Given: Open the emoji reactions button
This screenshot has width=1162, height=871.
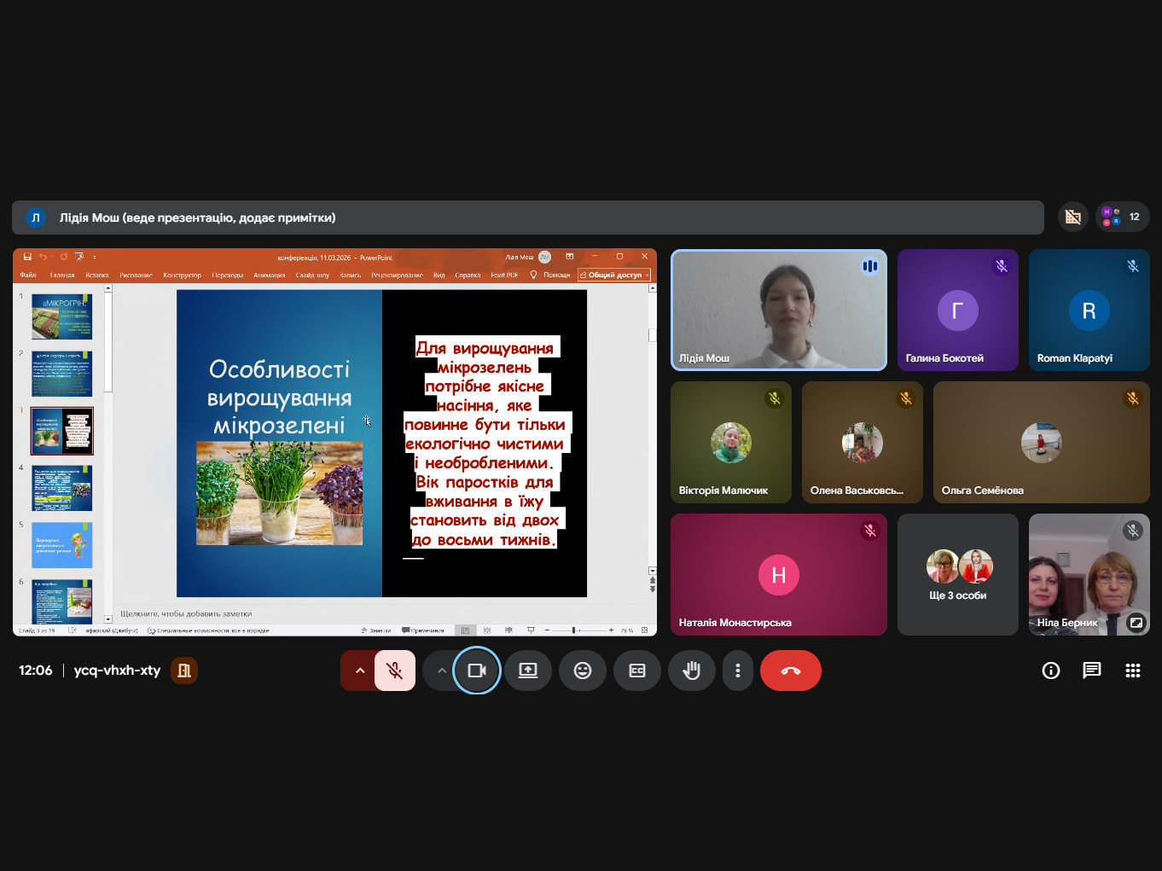Looking at the screenshot, I should [583, 671].
